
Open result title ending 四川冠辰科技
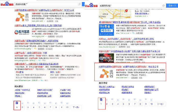coord(38,26)
